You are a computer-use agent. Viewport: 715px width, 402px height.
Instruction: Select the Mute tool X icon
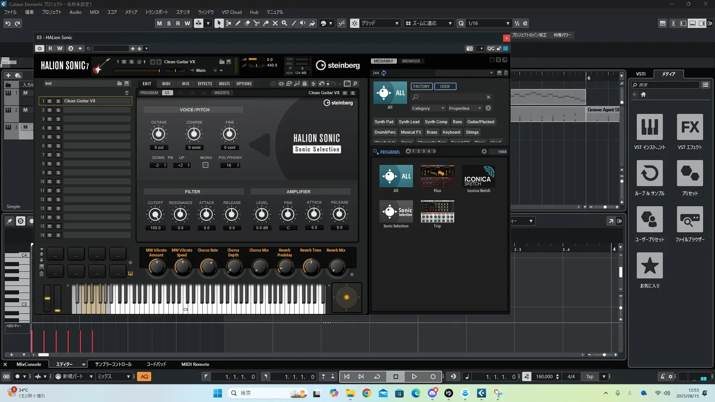tap(275, 23)
